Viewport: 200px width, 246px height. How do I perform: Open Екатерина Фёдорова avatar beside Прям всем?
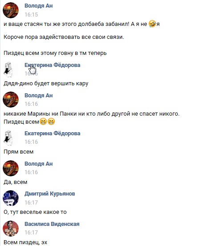click(8, 138)
